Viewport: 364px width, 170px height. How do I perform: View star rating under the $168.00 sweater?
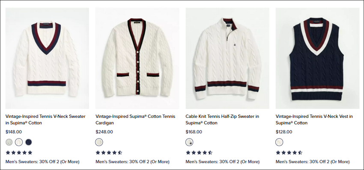[199, 152]
